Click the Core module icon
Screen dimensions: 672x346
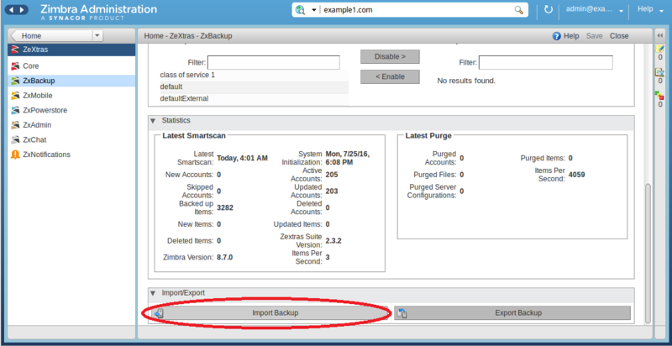pos(15,66)
